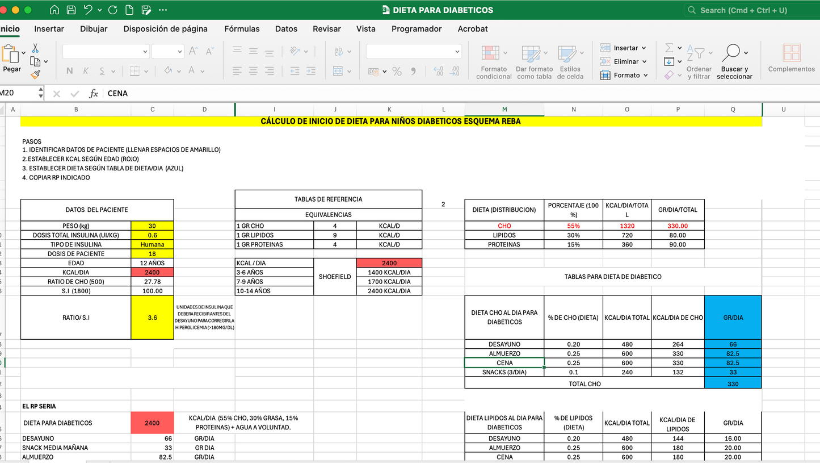The width and height of the screenshot is (820, 463).
Task: Click the Redo circular arrow icon
Action: [112, 10]
